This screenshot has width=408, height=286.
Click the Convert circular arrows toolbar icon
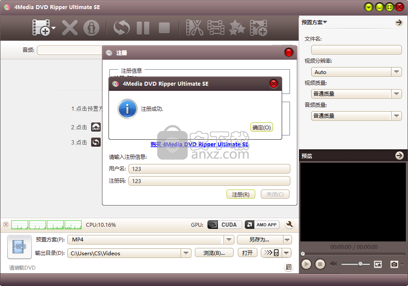(122, 28)
